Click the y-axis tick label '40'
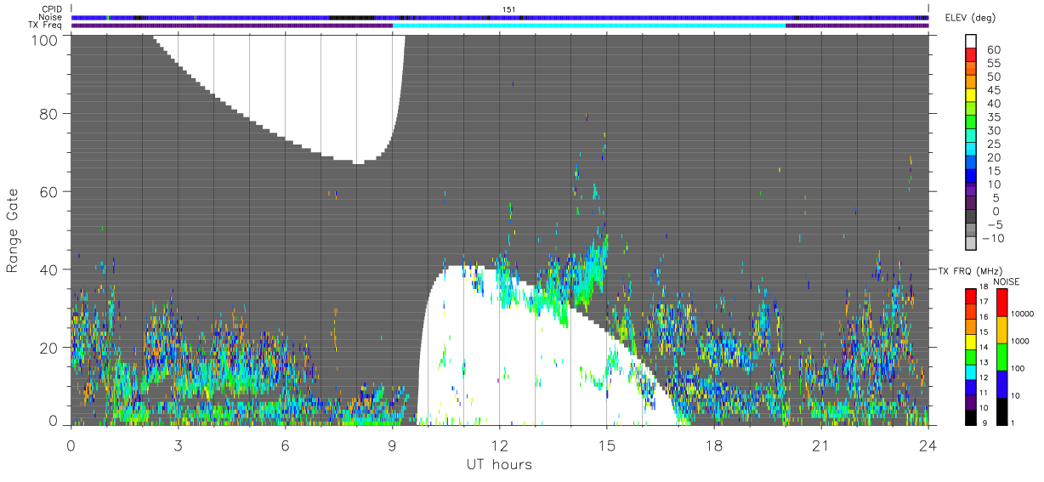Screen dimensions: 1044x482 [x=48, y=269]
